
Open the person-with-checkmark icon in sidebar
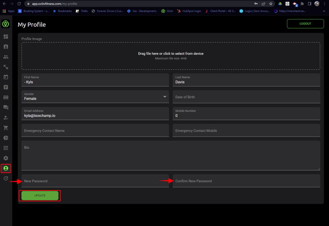[x=6, y=118]
